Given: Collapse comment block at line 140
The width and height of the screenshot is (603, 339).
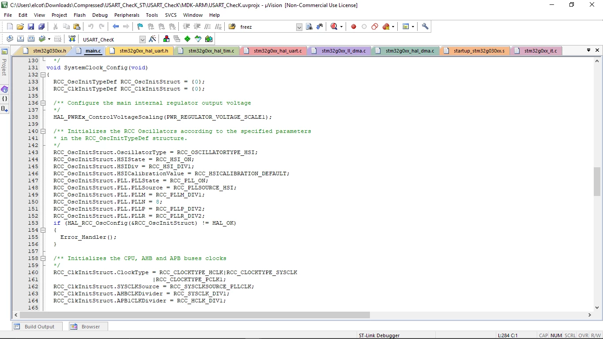Looking at the screenshot, I should tap(43, 131).
